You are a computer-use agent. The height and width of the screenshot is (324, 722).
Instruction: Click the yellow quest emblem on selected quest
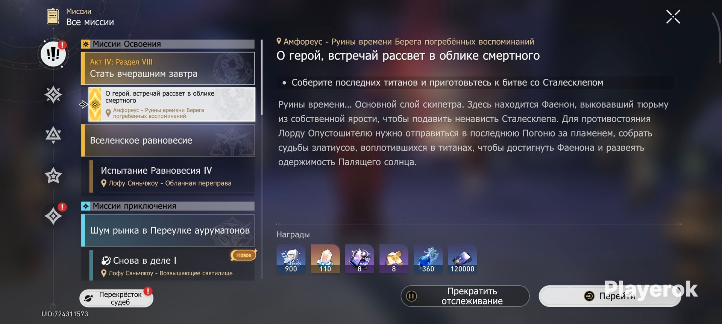coord(95,104)
